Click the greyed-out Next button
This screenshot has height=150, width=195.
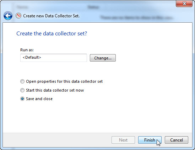pyautogui.click(x=123, y=140)
